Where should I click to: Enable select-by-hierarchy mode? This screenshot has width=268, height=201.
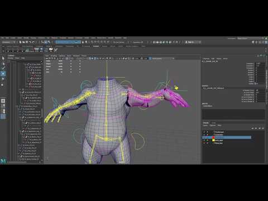point(42,42)
